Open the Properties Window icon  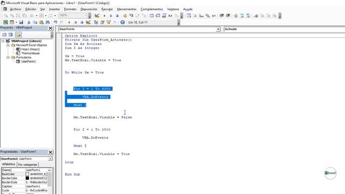click(x=102, y=22)
